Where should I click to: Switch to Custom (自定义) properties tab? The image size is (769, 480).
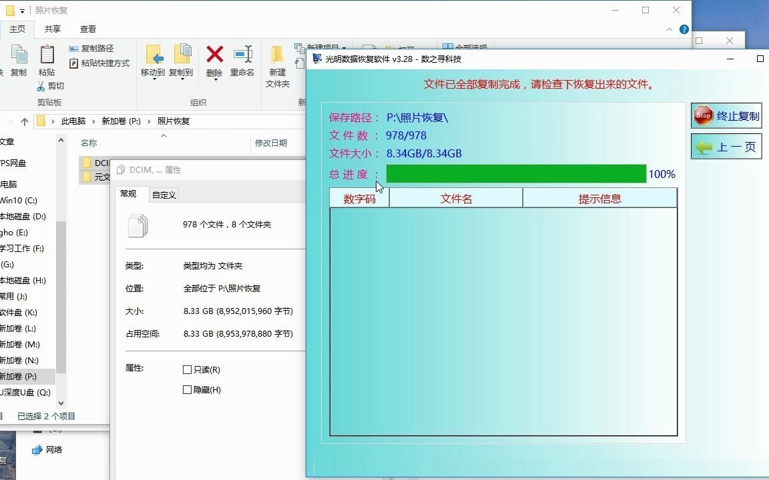coord(164,195)
